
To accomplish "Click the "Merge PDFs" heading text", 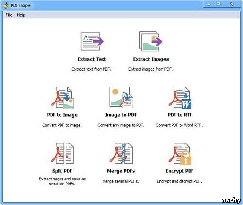I will pos(121,171).
